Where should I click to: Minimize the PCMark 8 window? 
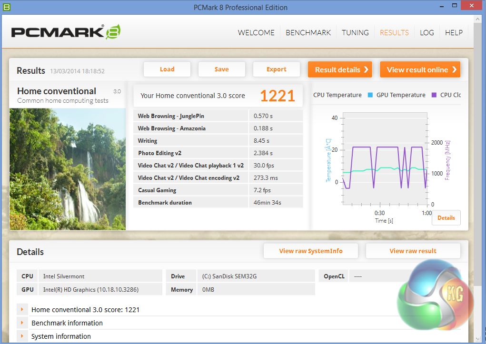442,6
